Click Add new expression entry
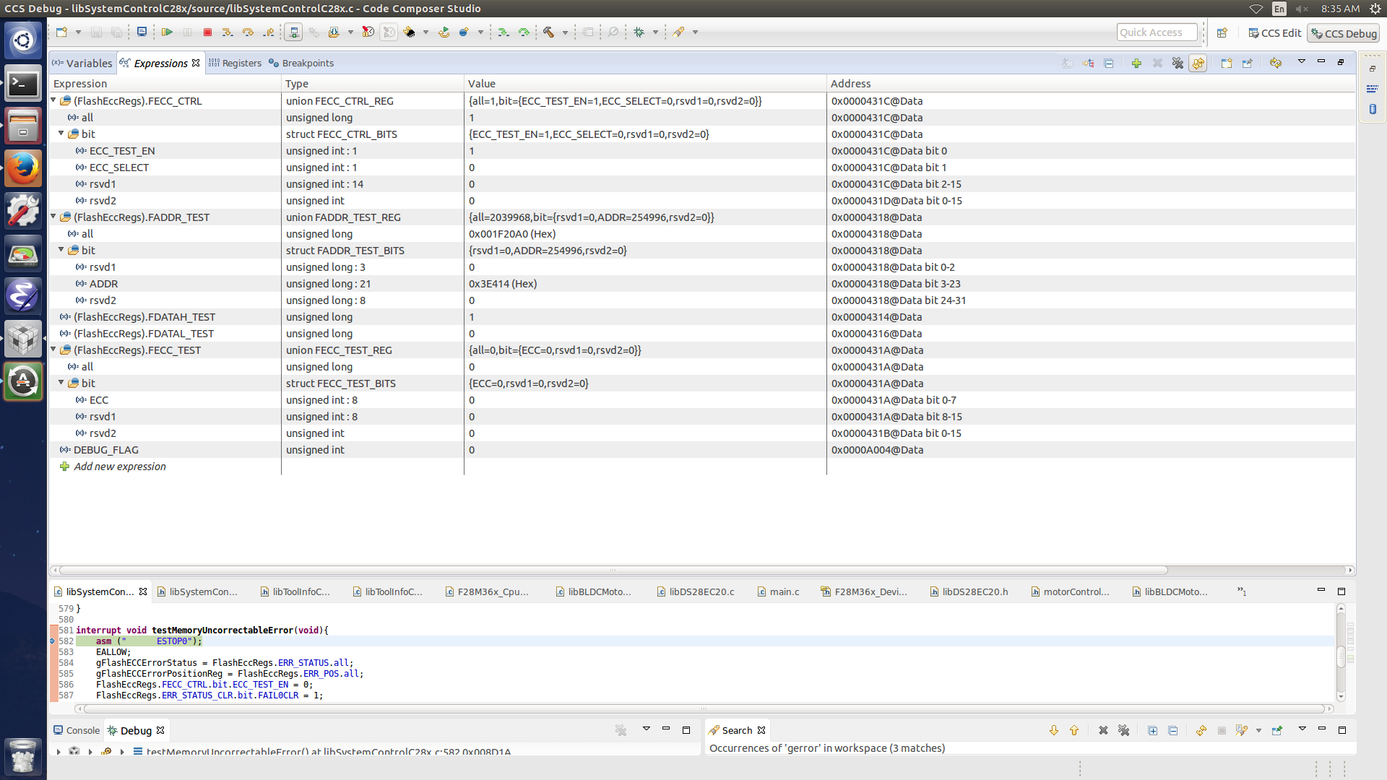This screenshot has width=1387, height=780. [120, 467]
